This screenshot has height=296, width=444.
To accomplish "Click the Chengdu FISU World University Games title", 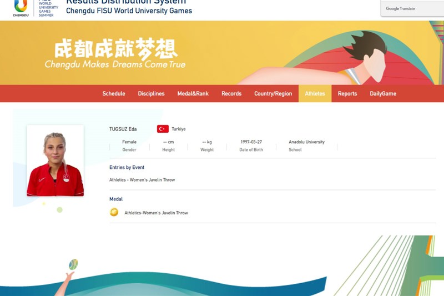I will (x=129, y=11).
